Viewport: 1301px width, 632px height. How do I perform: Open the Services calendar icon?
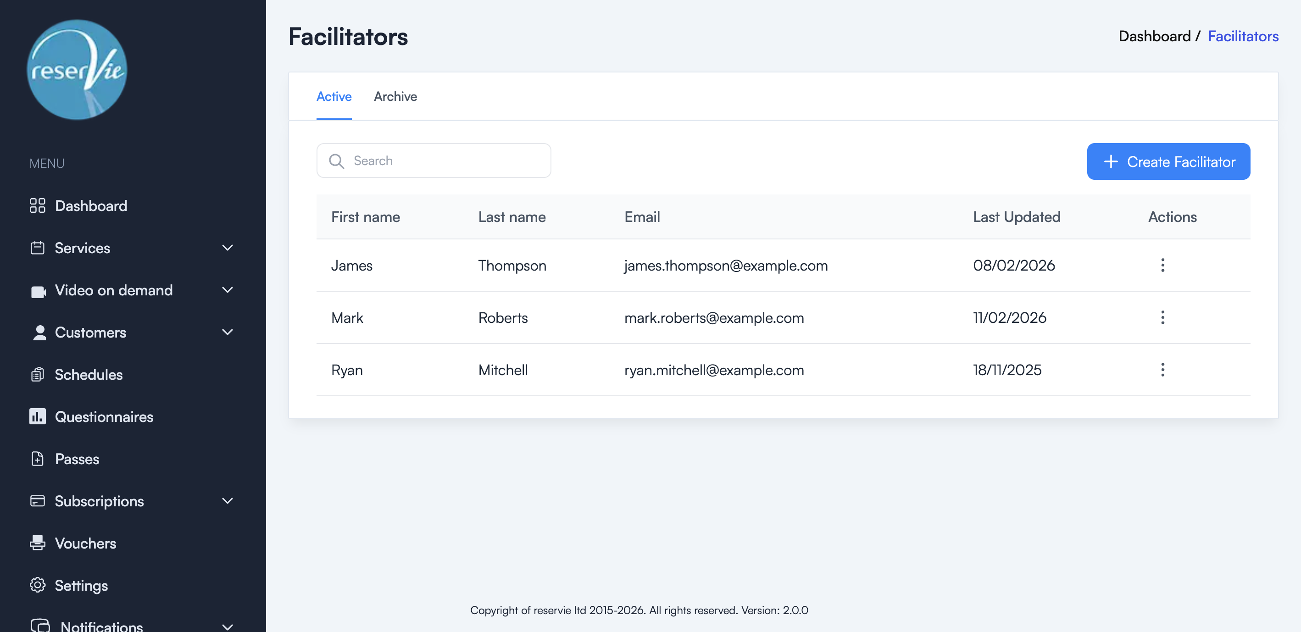[38, 248]
